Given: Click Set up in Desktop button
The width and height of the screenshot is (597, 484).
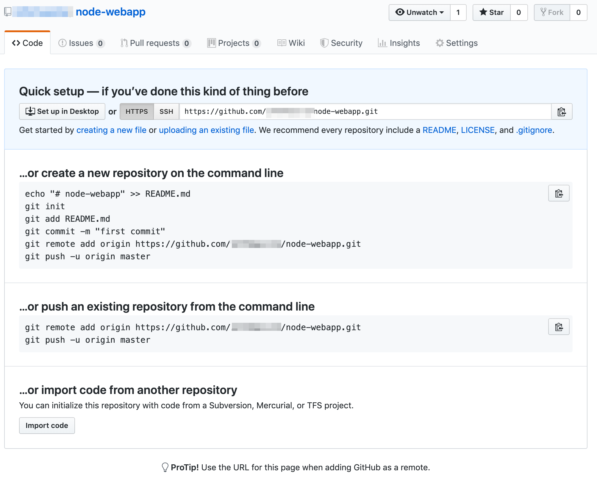Looking at the screenshot, I should coord(62,111).
